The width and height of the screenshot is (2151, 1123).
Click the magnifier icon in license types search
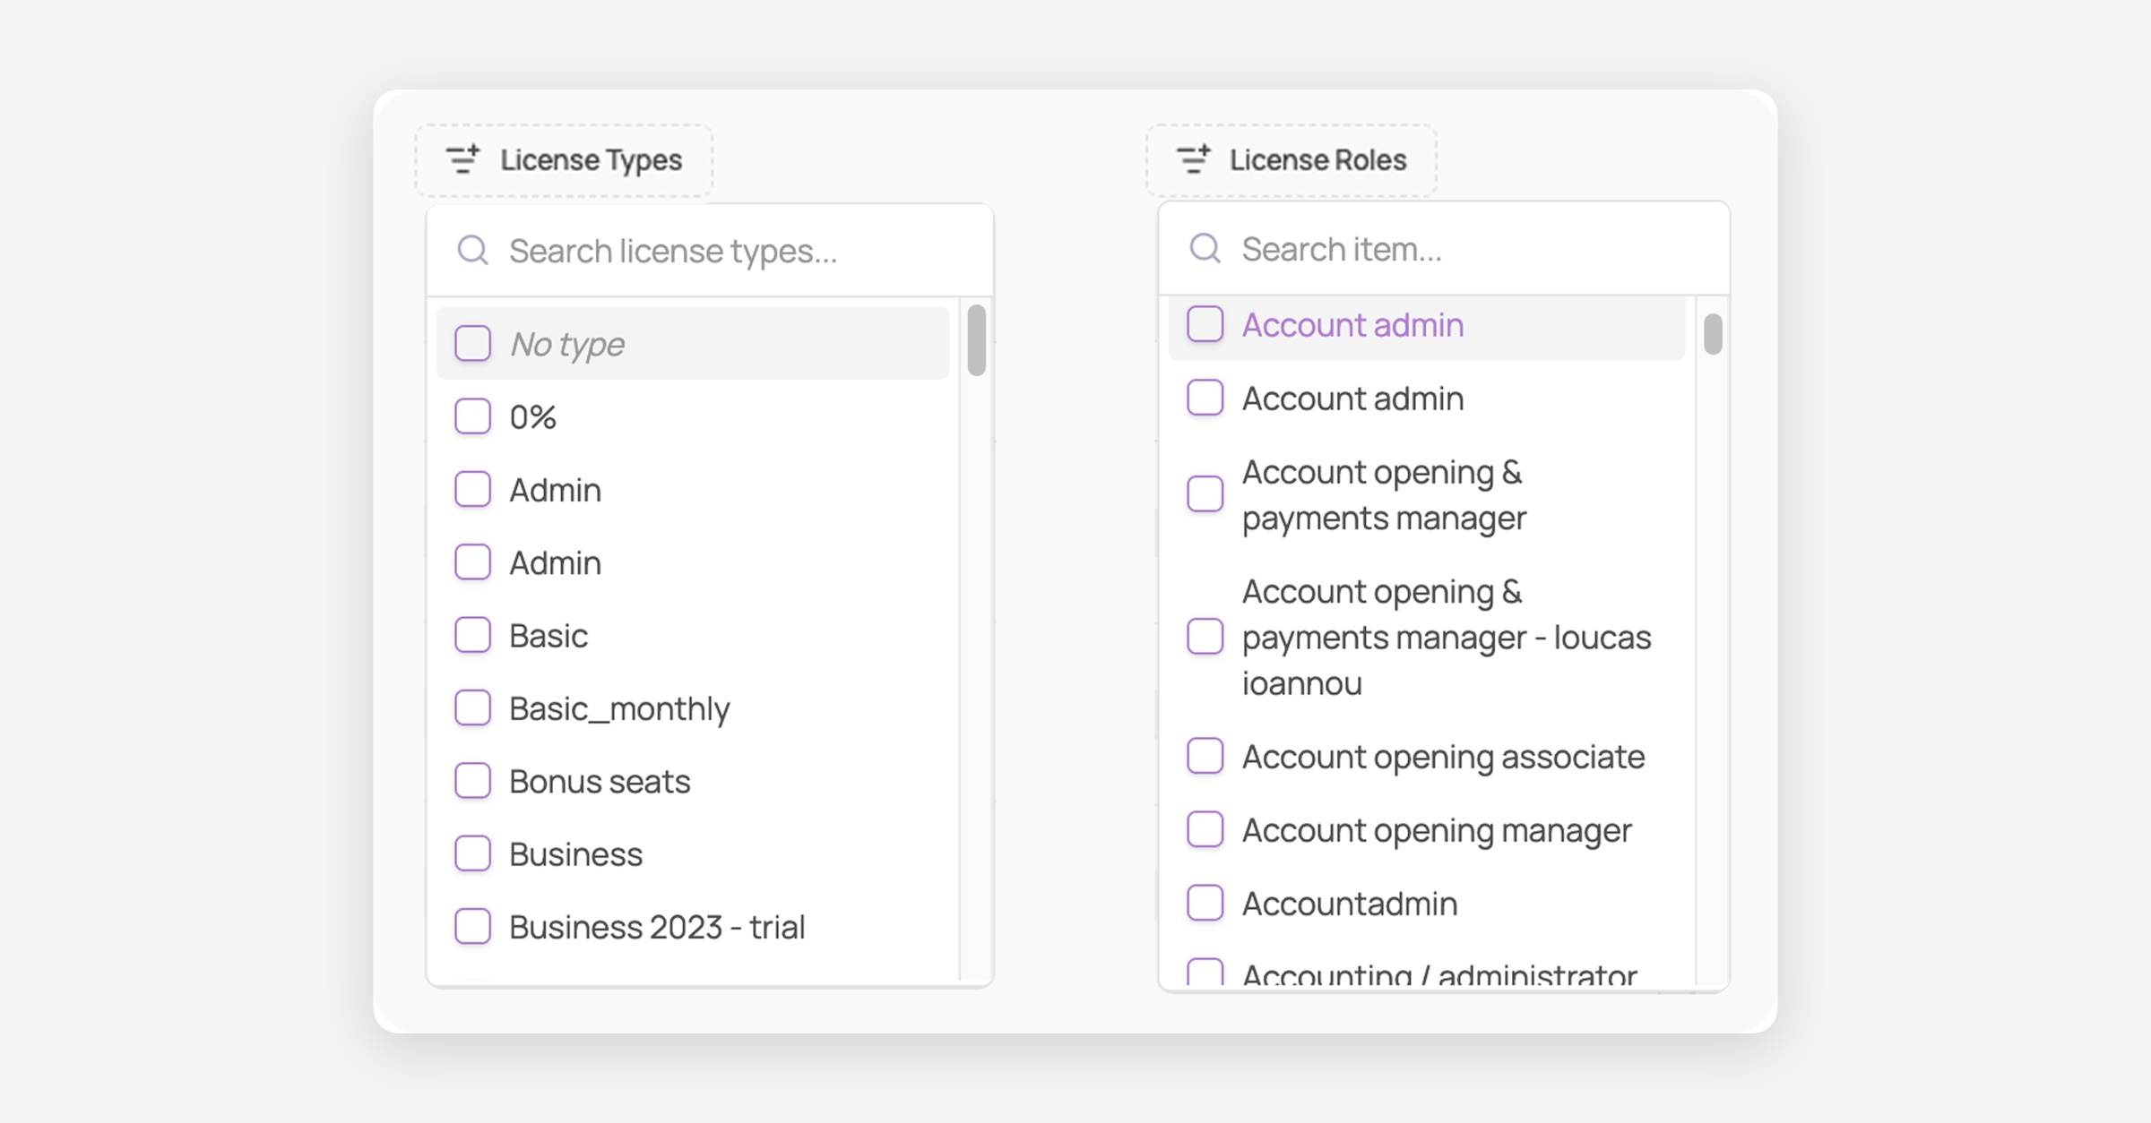pos(472,251)
